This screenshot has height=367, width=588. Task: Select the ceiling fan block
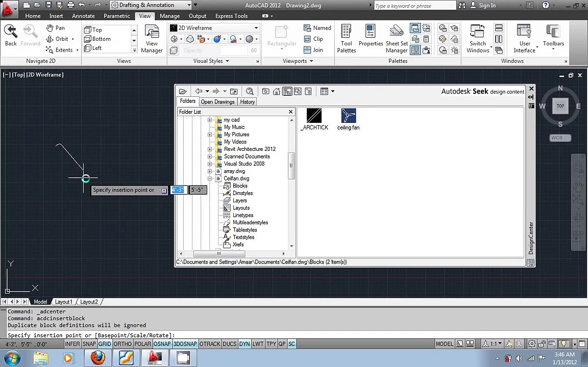coord(349,119)
